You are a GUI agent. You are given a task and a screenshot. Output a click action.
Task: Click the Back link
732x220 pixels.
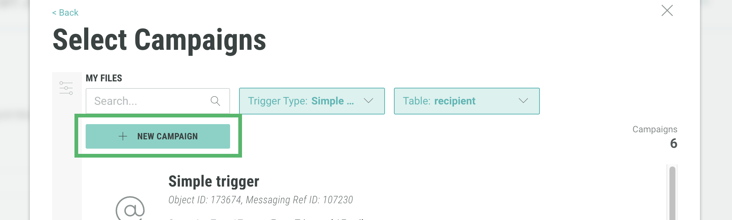click(x=66, y=13)
